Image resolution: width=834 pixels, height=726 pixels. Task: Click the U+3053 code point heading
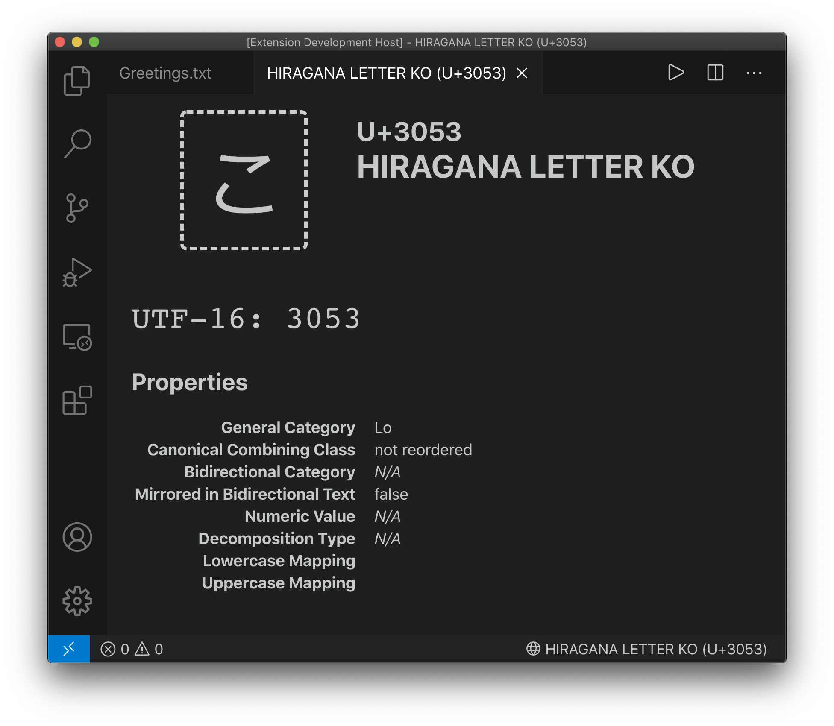pyautogui.click(x=409, y=132)
